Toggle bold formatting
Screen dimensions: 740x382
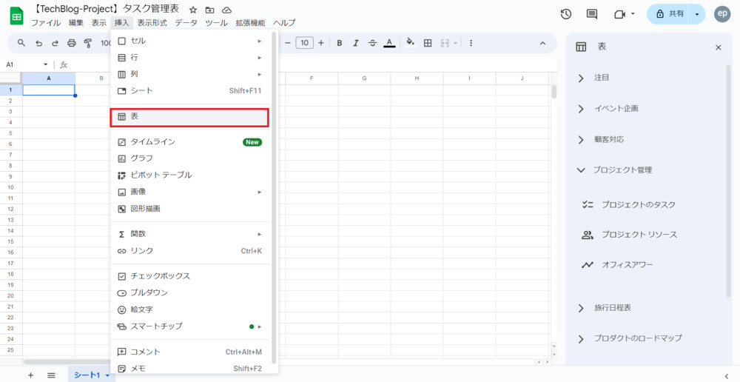coord(340,43)
